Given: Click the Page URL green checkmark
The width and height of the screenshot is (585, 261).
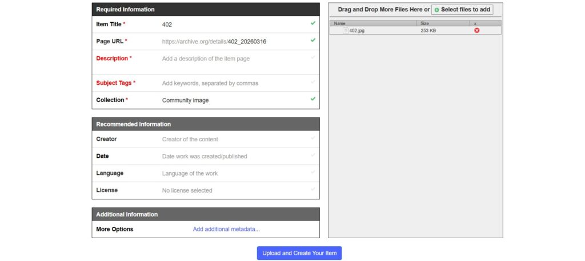Looking at the screenshot, I should click(x=312, y=40).
